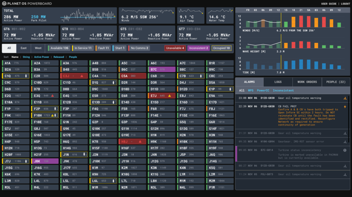This screenshot has height=197, width=352.
Task: Click the total active power sparkline
Action: pyautogui.click(x=88, y=16)
